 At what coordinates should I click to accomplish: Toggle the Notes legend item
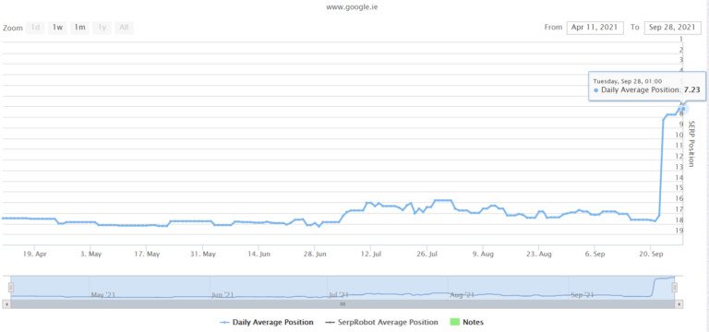[466, 323]
